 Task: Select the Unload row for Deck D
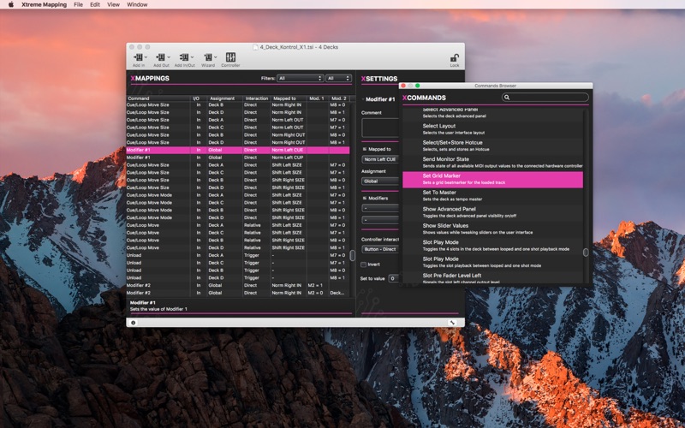click(x=238, y=277)
